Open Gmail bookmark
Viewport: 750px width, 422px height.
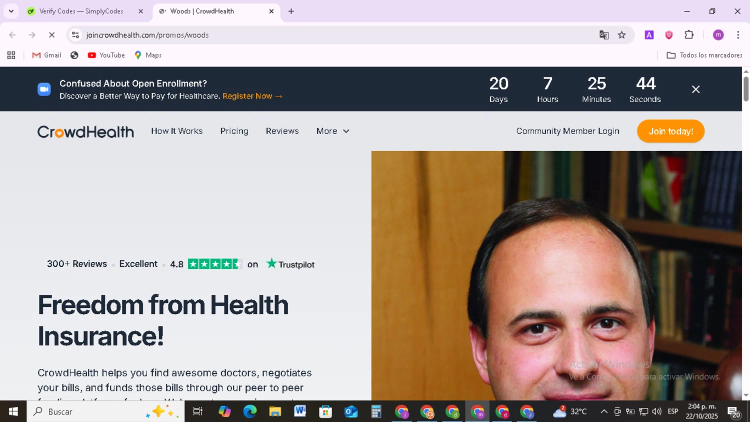coord(46,55)
